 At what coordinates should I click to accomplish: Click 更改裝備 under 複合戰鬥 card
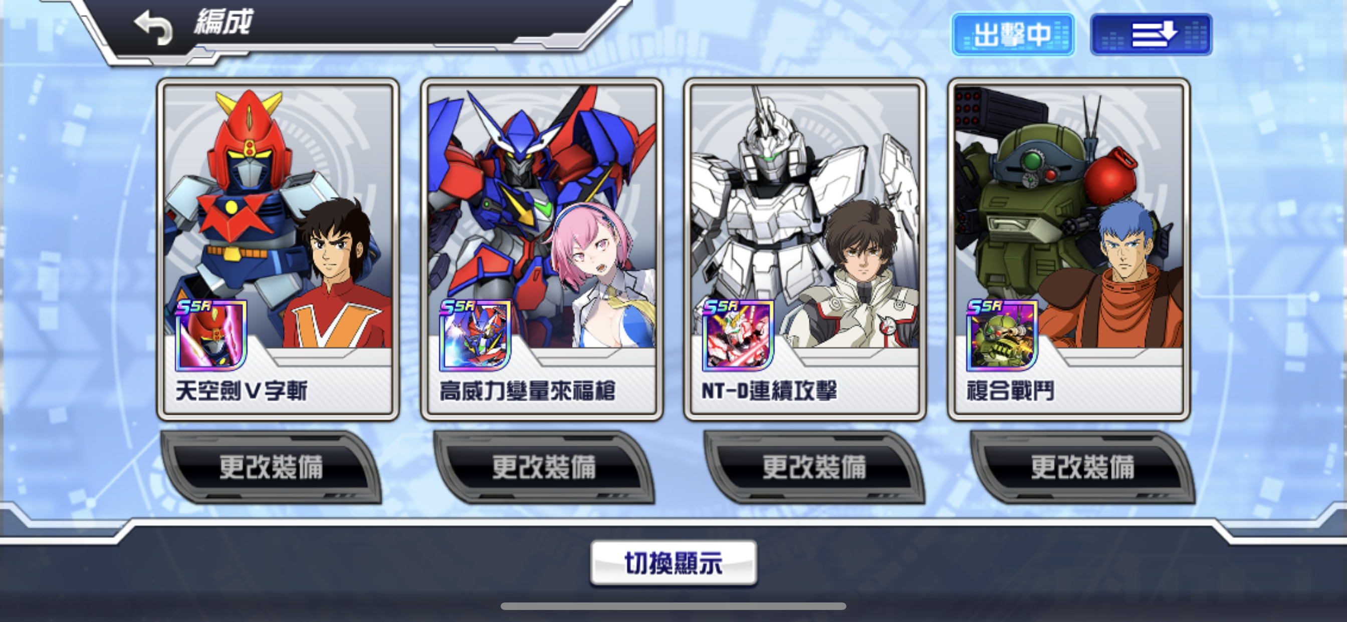pyautogui.click(x=1082, y=467)
